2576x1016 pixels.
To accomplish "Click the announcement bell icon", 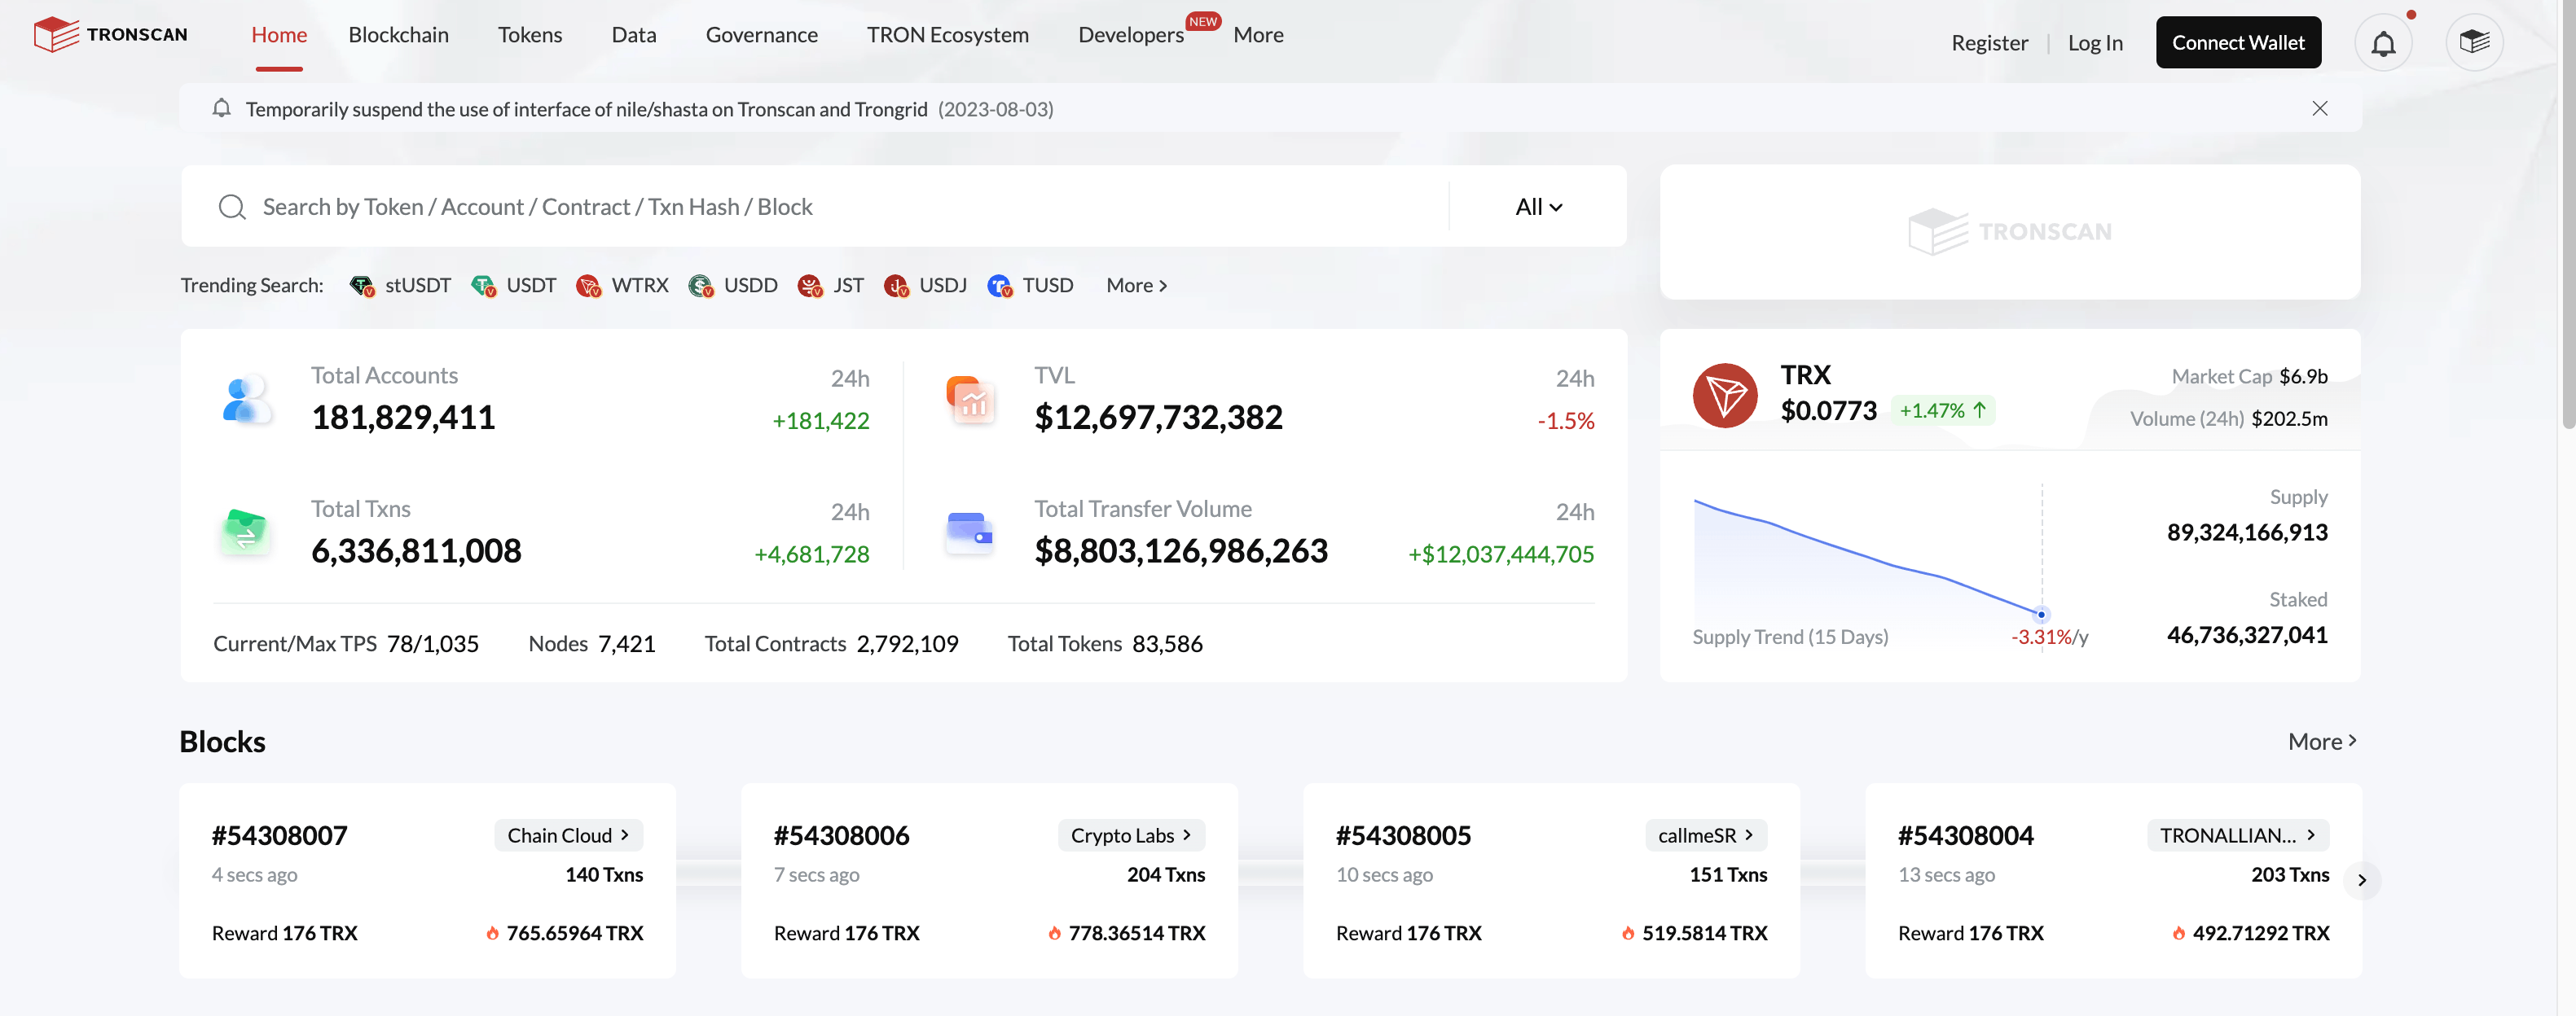I will [x=221, y=108].
